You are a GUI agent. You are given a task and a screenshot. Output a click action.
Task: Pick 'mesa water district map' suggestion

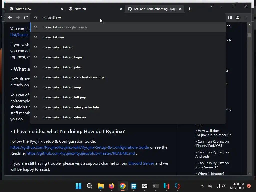click(x=128, y=87)
